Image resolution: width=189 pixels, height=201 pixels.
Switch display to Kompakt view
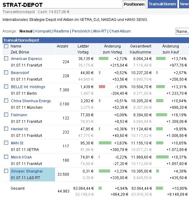tap(43, 31)
